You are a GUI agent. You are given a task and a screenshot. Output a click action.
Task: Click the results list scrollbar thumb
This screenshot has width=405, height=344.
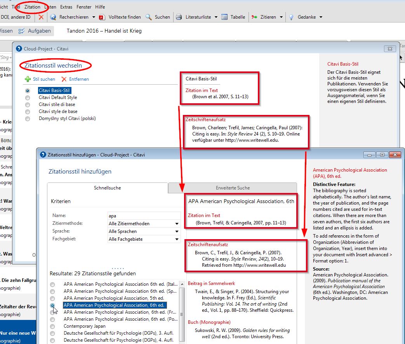click(x=182, y=314)
